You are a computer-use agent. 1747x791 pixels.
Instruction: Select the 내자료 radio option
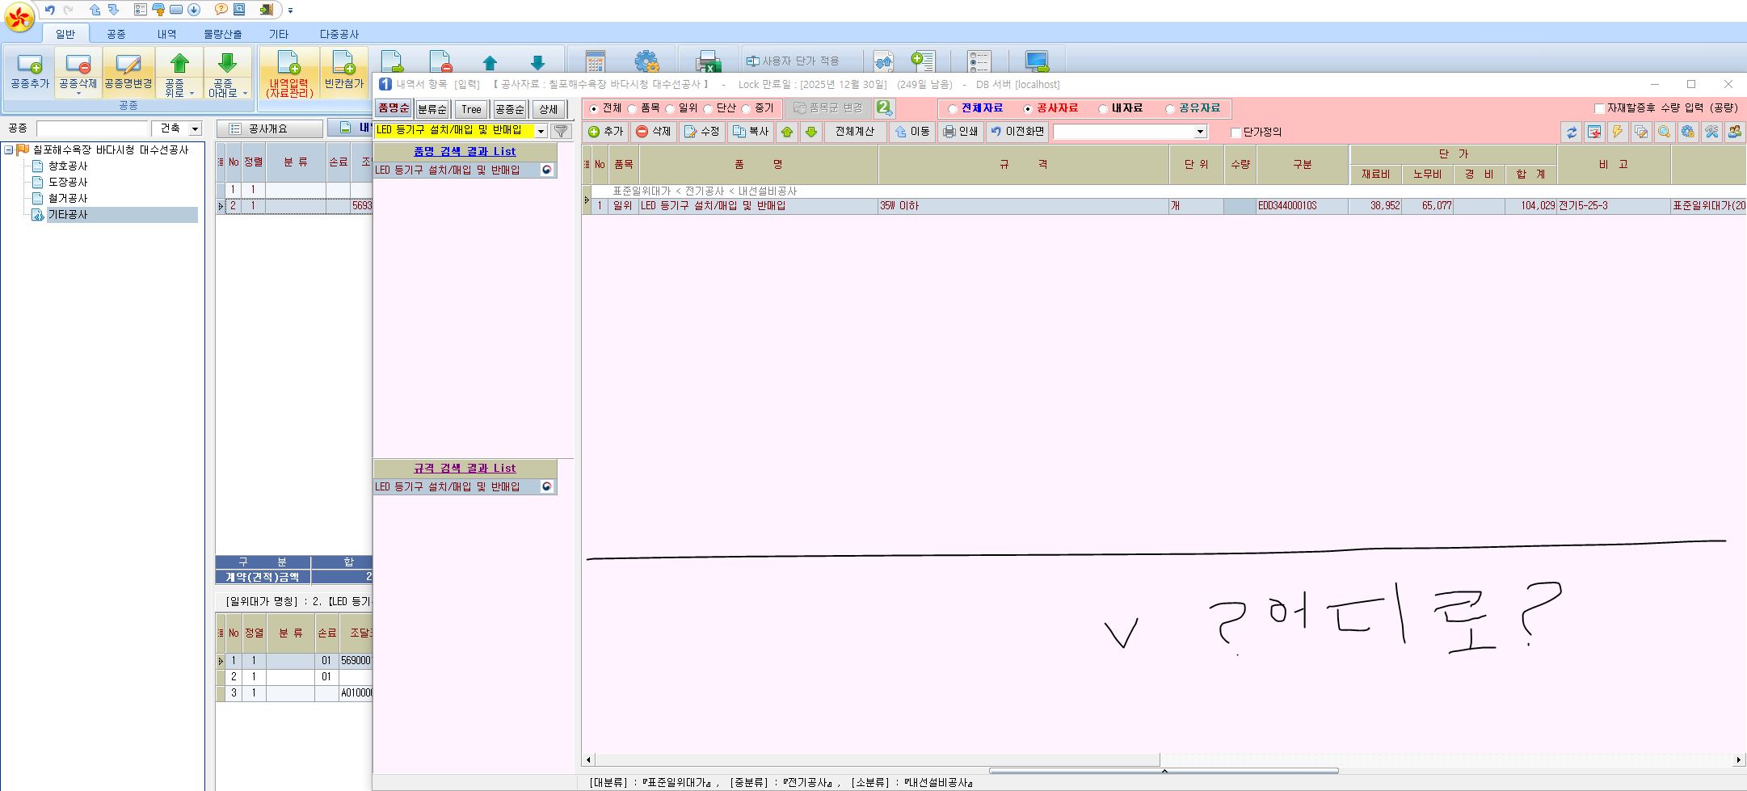click(1103, 109)
